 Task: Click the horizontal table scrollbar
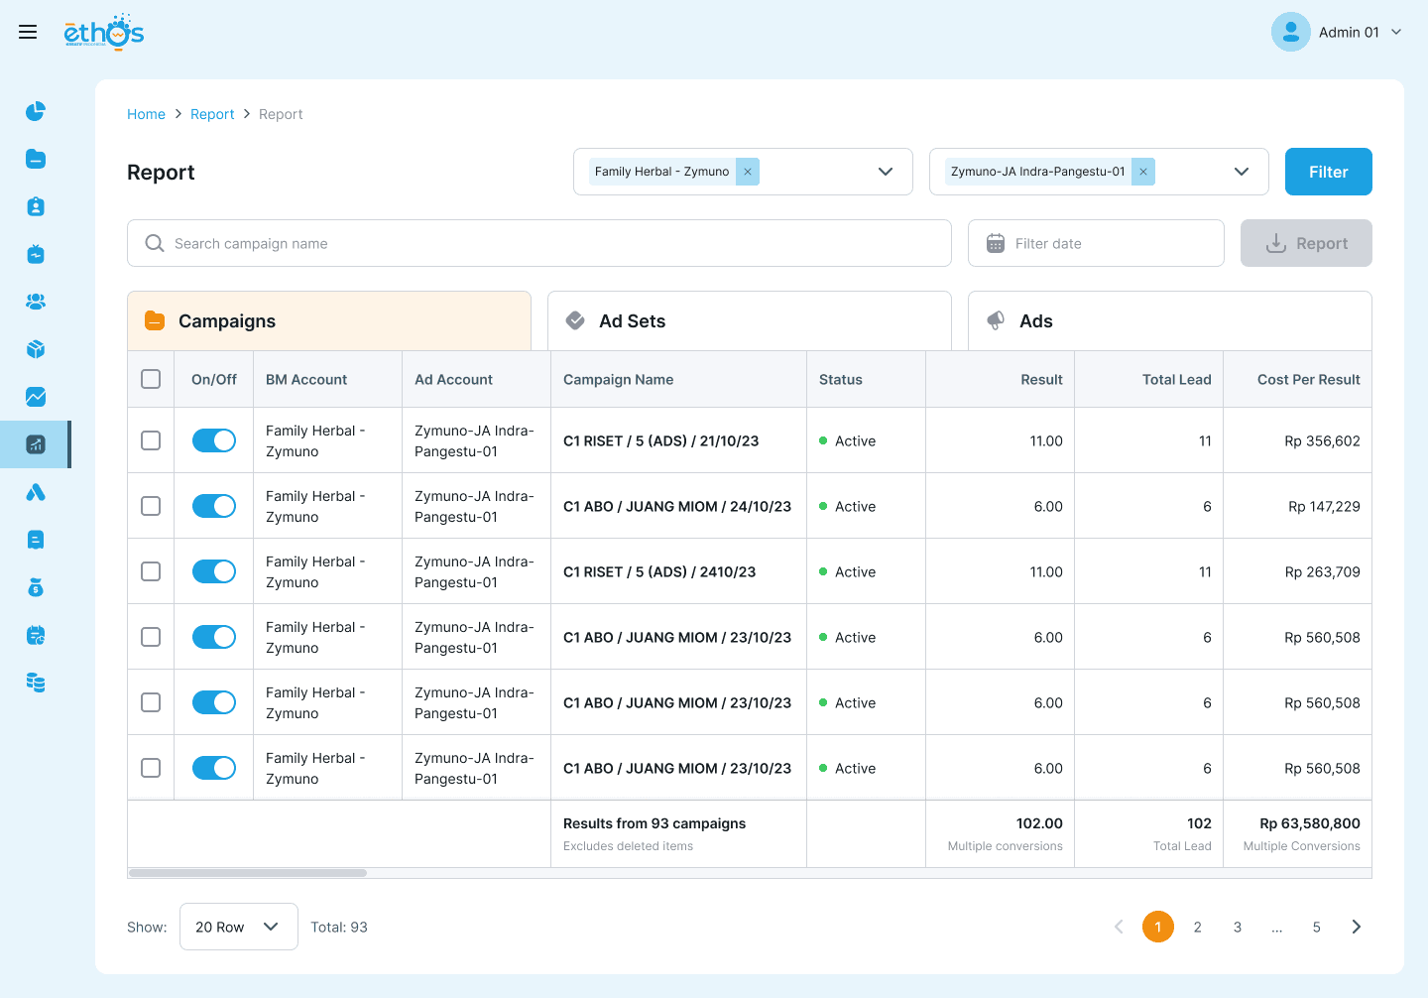click(248, 873)
